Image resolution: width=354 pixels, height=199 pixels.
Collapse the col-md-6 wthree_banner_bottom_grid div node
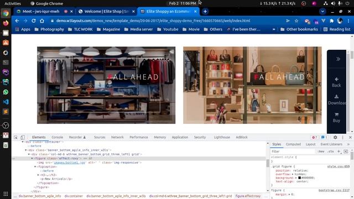tap(29, 154)
